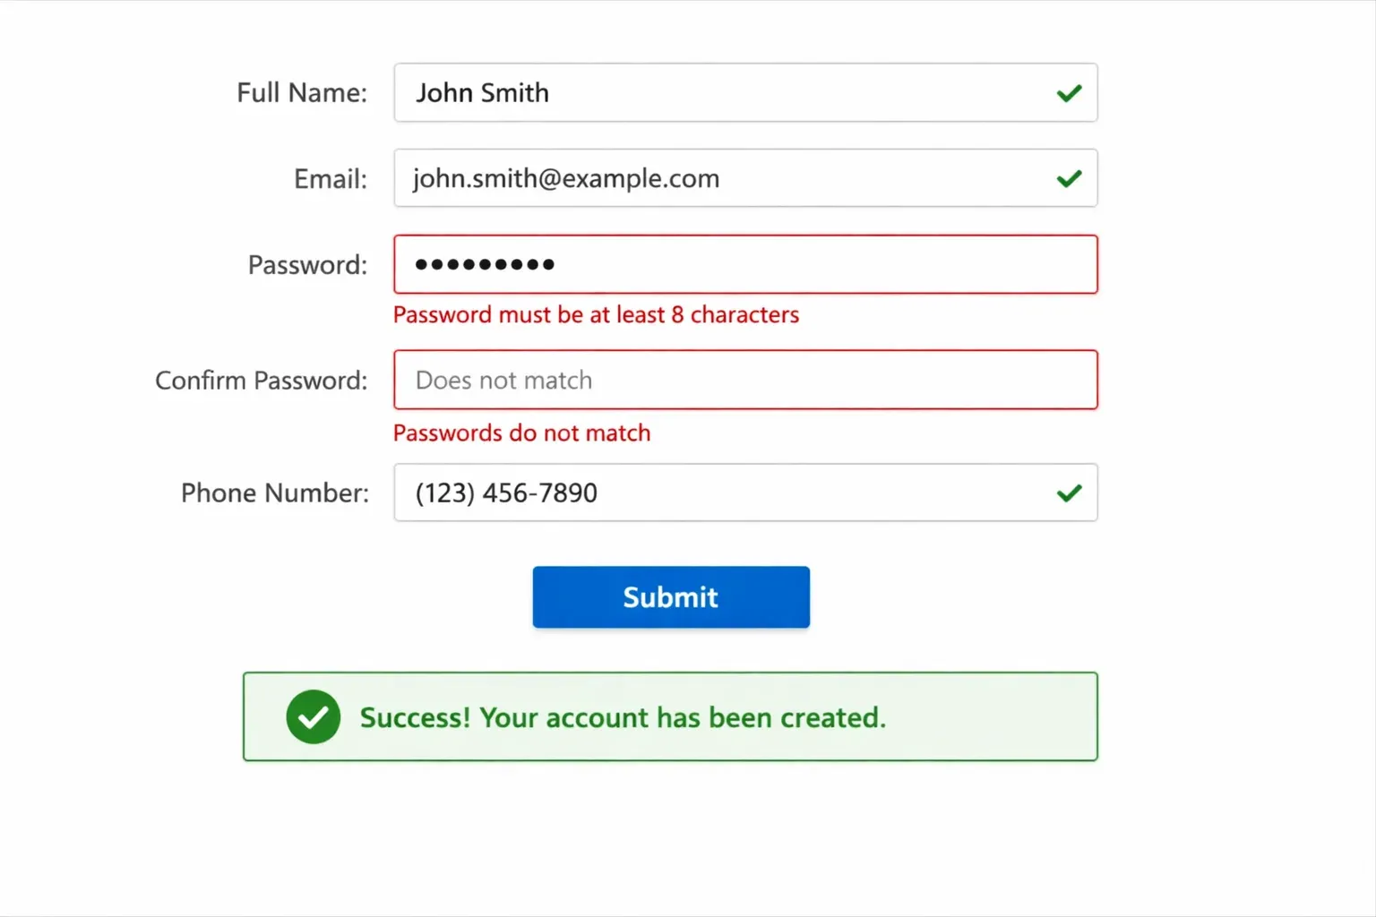1376x917 pixels.
Task: Click the green circle success check icon
Action: point(313,717)
